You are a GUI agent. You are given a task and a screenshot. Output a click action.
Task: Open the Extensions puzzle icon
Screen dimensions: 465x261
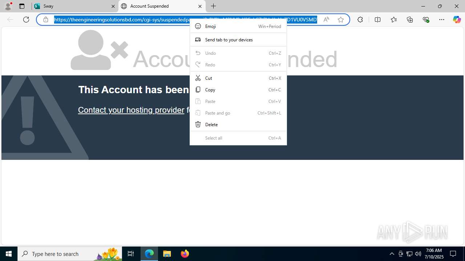tap(360, 20)
